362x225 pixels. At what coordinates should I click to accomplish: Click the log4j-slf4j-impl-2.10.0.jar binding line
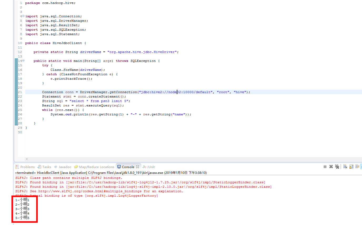coord(143,187)
